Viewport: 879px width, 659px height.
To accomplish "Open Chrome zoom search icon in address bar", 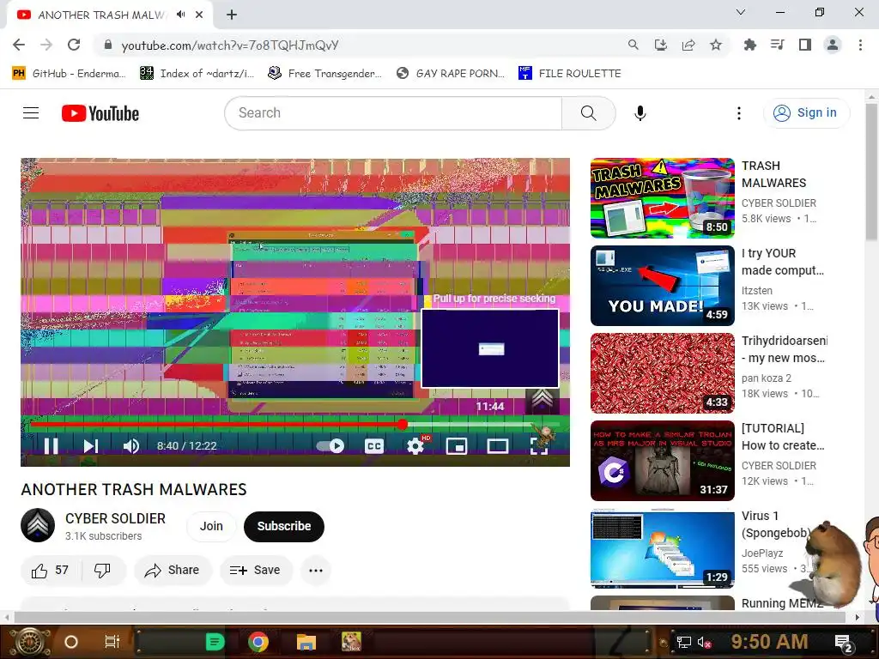I will click(x=633, y=45).
